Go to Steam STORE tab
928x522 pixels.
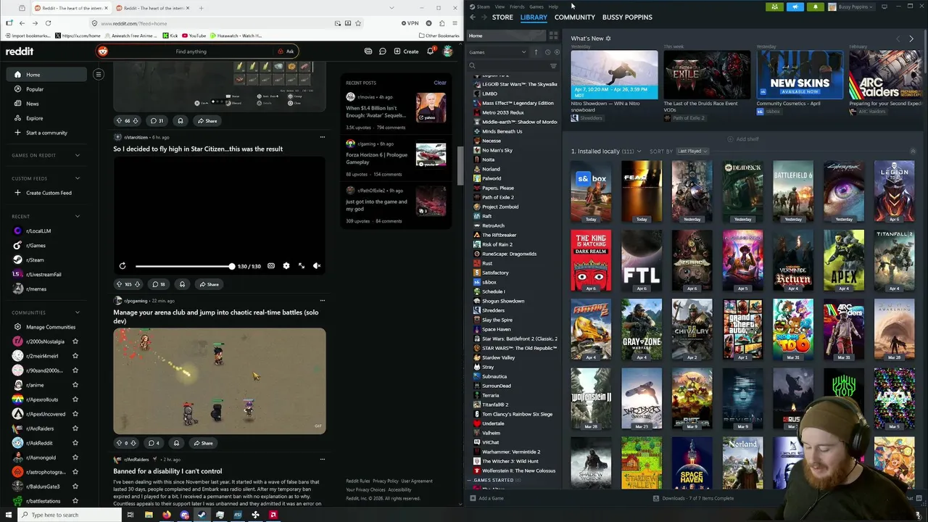(502, 17)
